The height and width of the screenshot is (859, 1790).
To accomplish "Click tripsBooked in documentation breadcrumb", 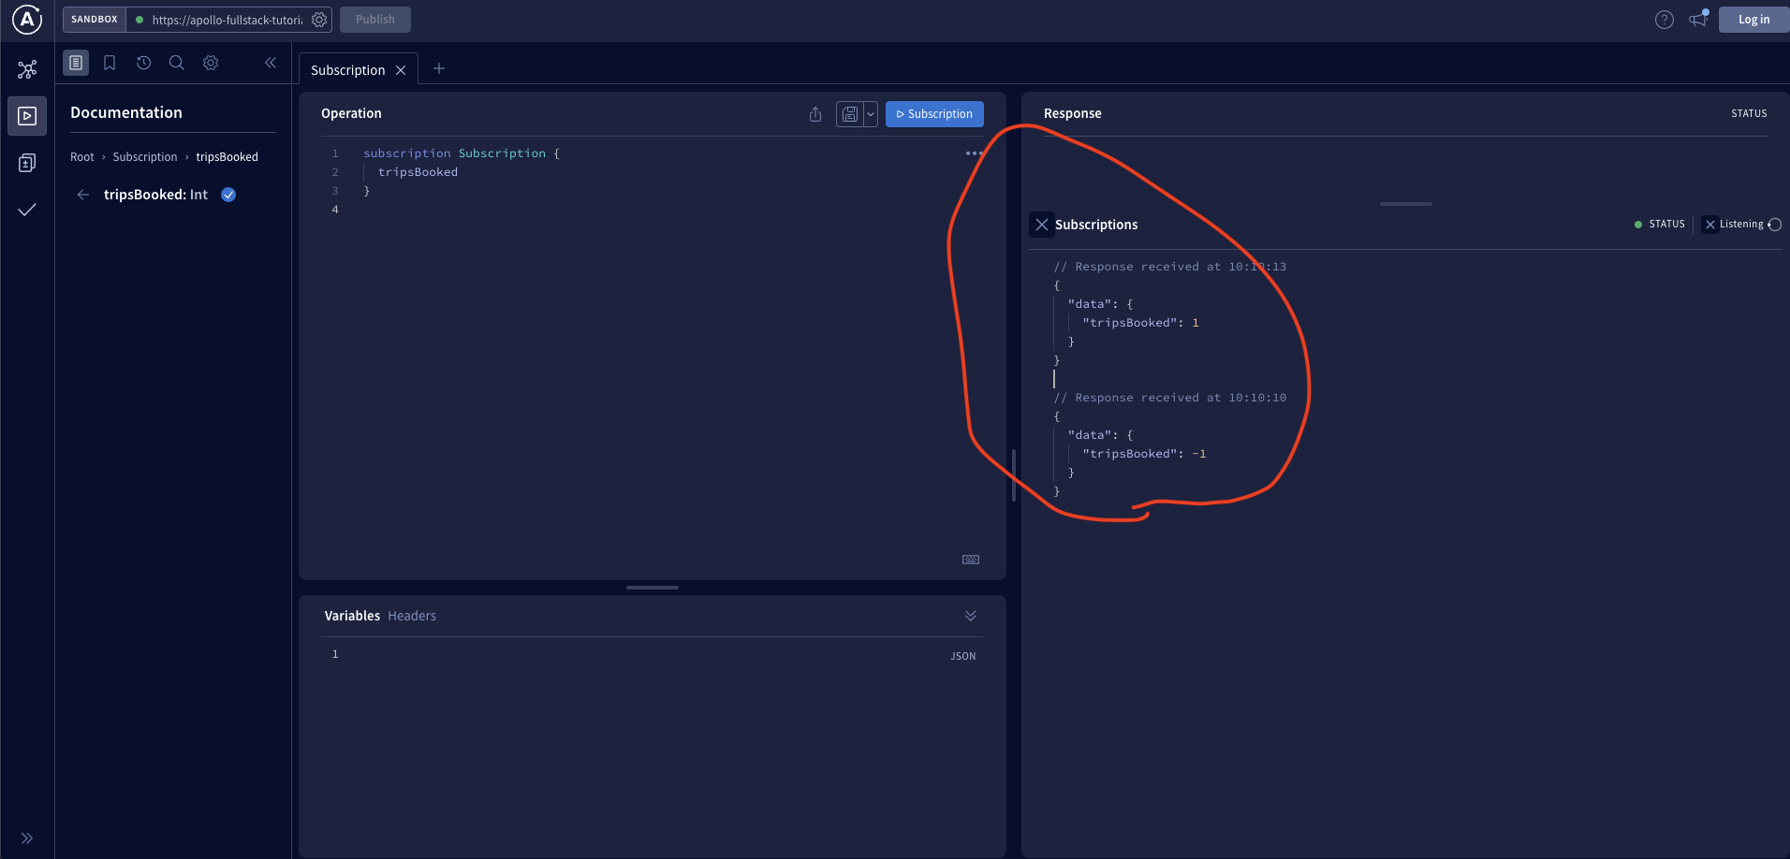I will click(x=227, y=157).
